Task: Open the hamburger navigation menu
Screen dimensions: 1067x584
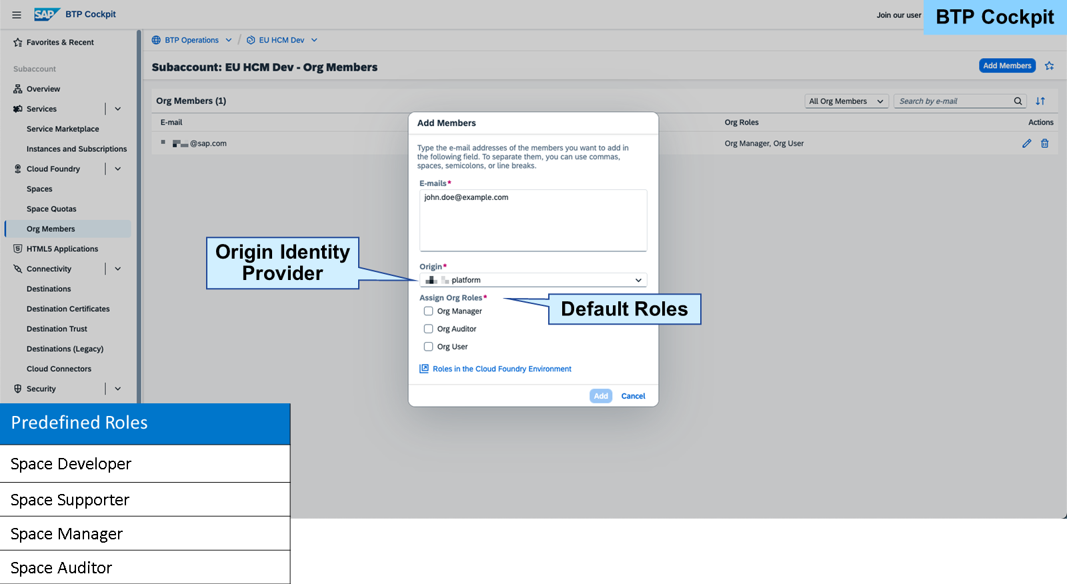Action: pyautogui.click(x=17, y=15)
